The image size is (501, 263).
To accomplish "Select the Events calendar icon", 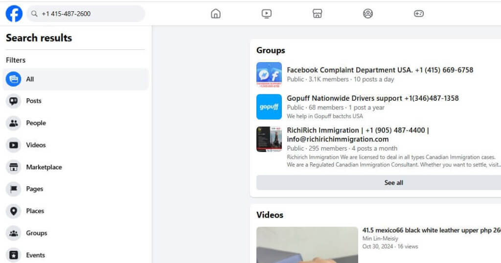I will coord(13,255).
